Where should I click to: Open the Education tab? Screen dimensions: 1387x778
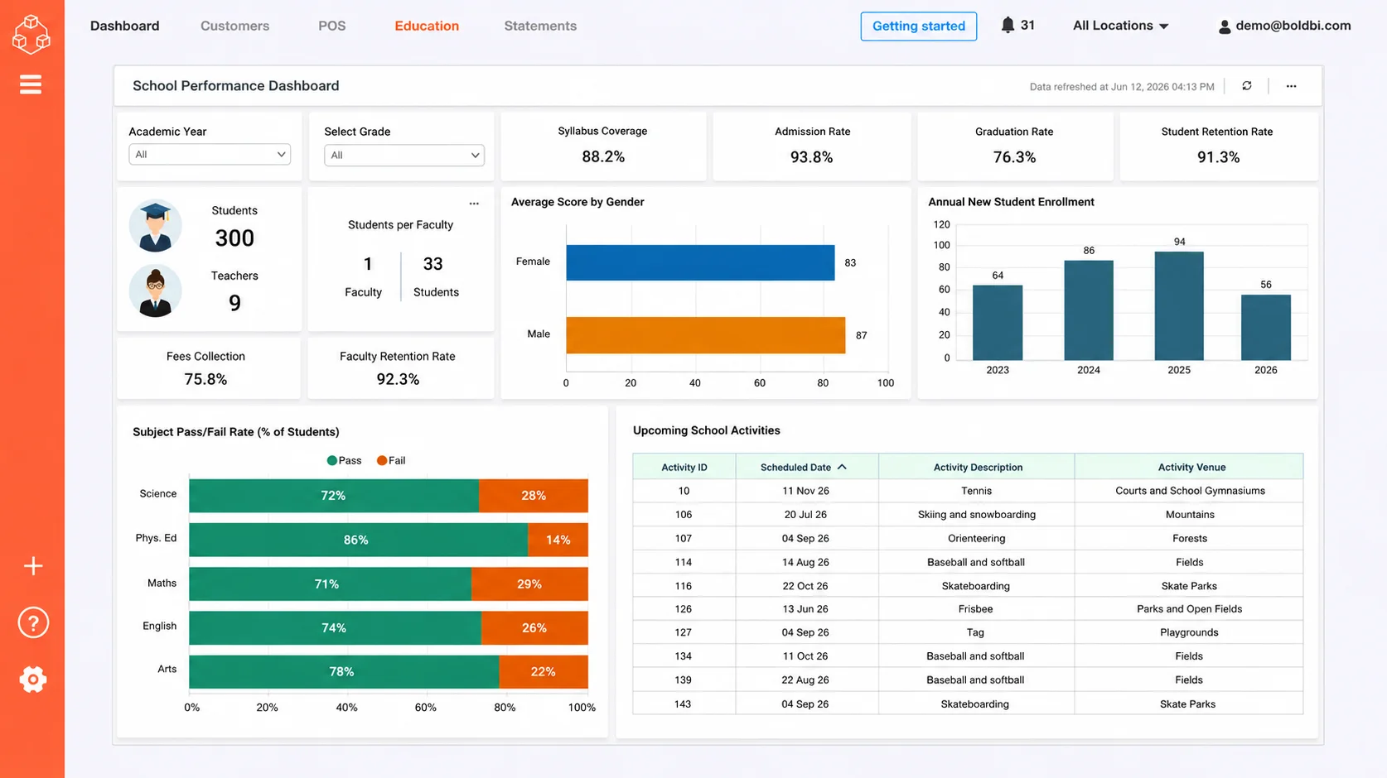coord(427,26)
